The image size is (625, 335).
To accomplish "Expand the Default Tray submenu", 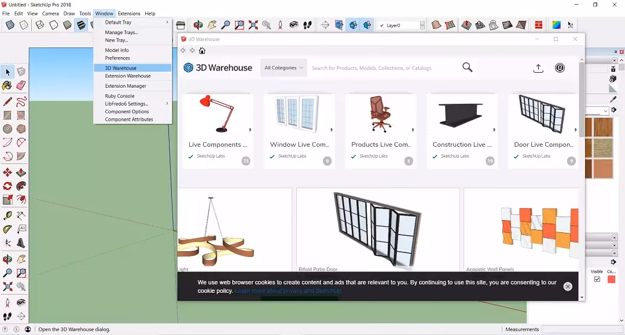I will pos(133,23).
